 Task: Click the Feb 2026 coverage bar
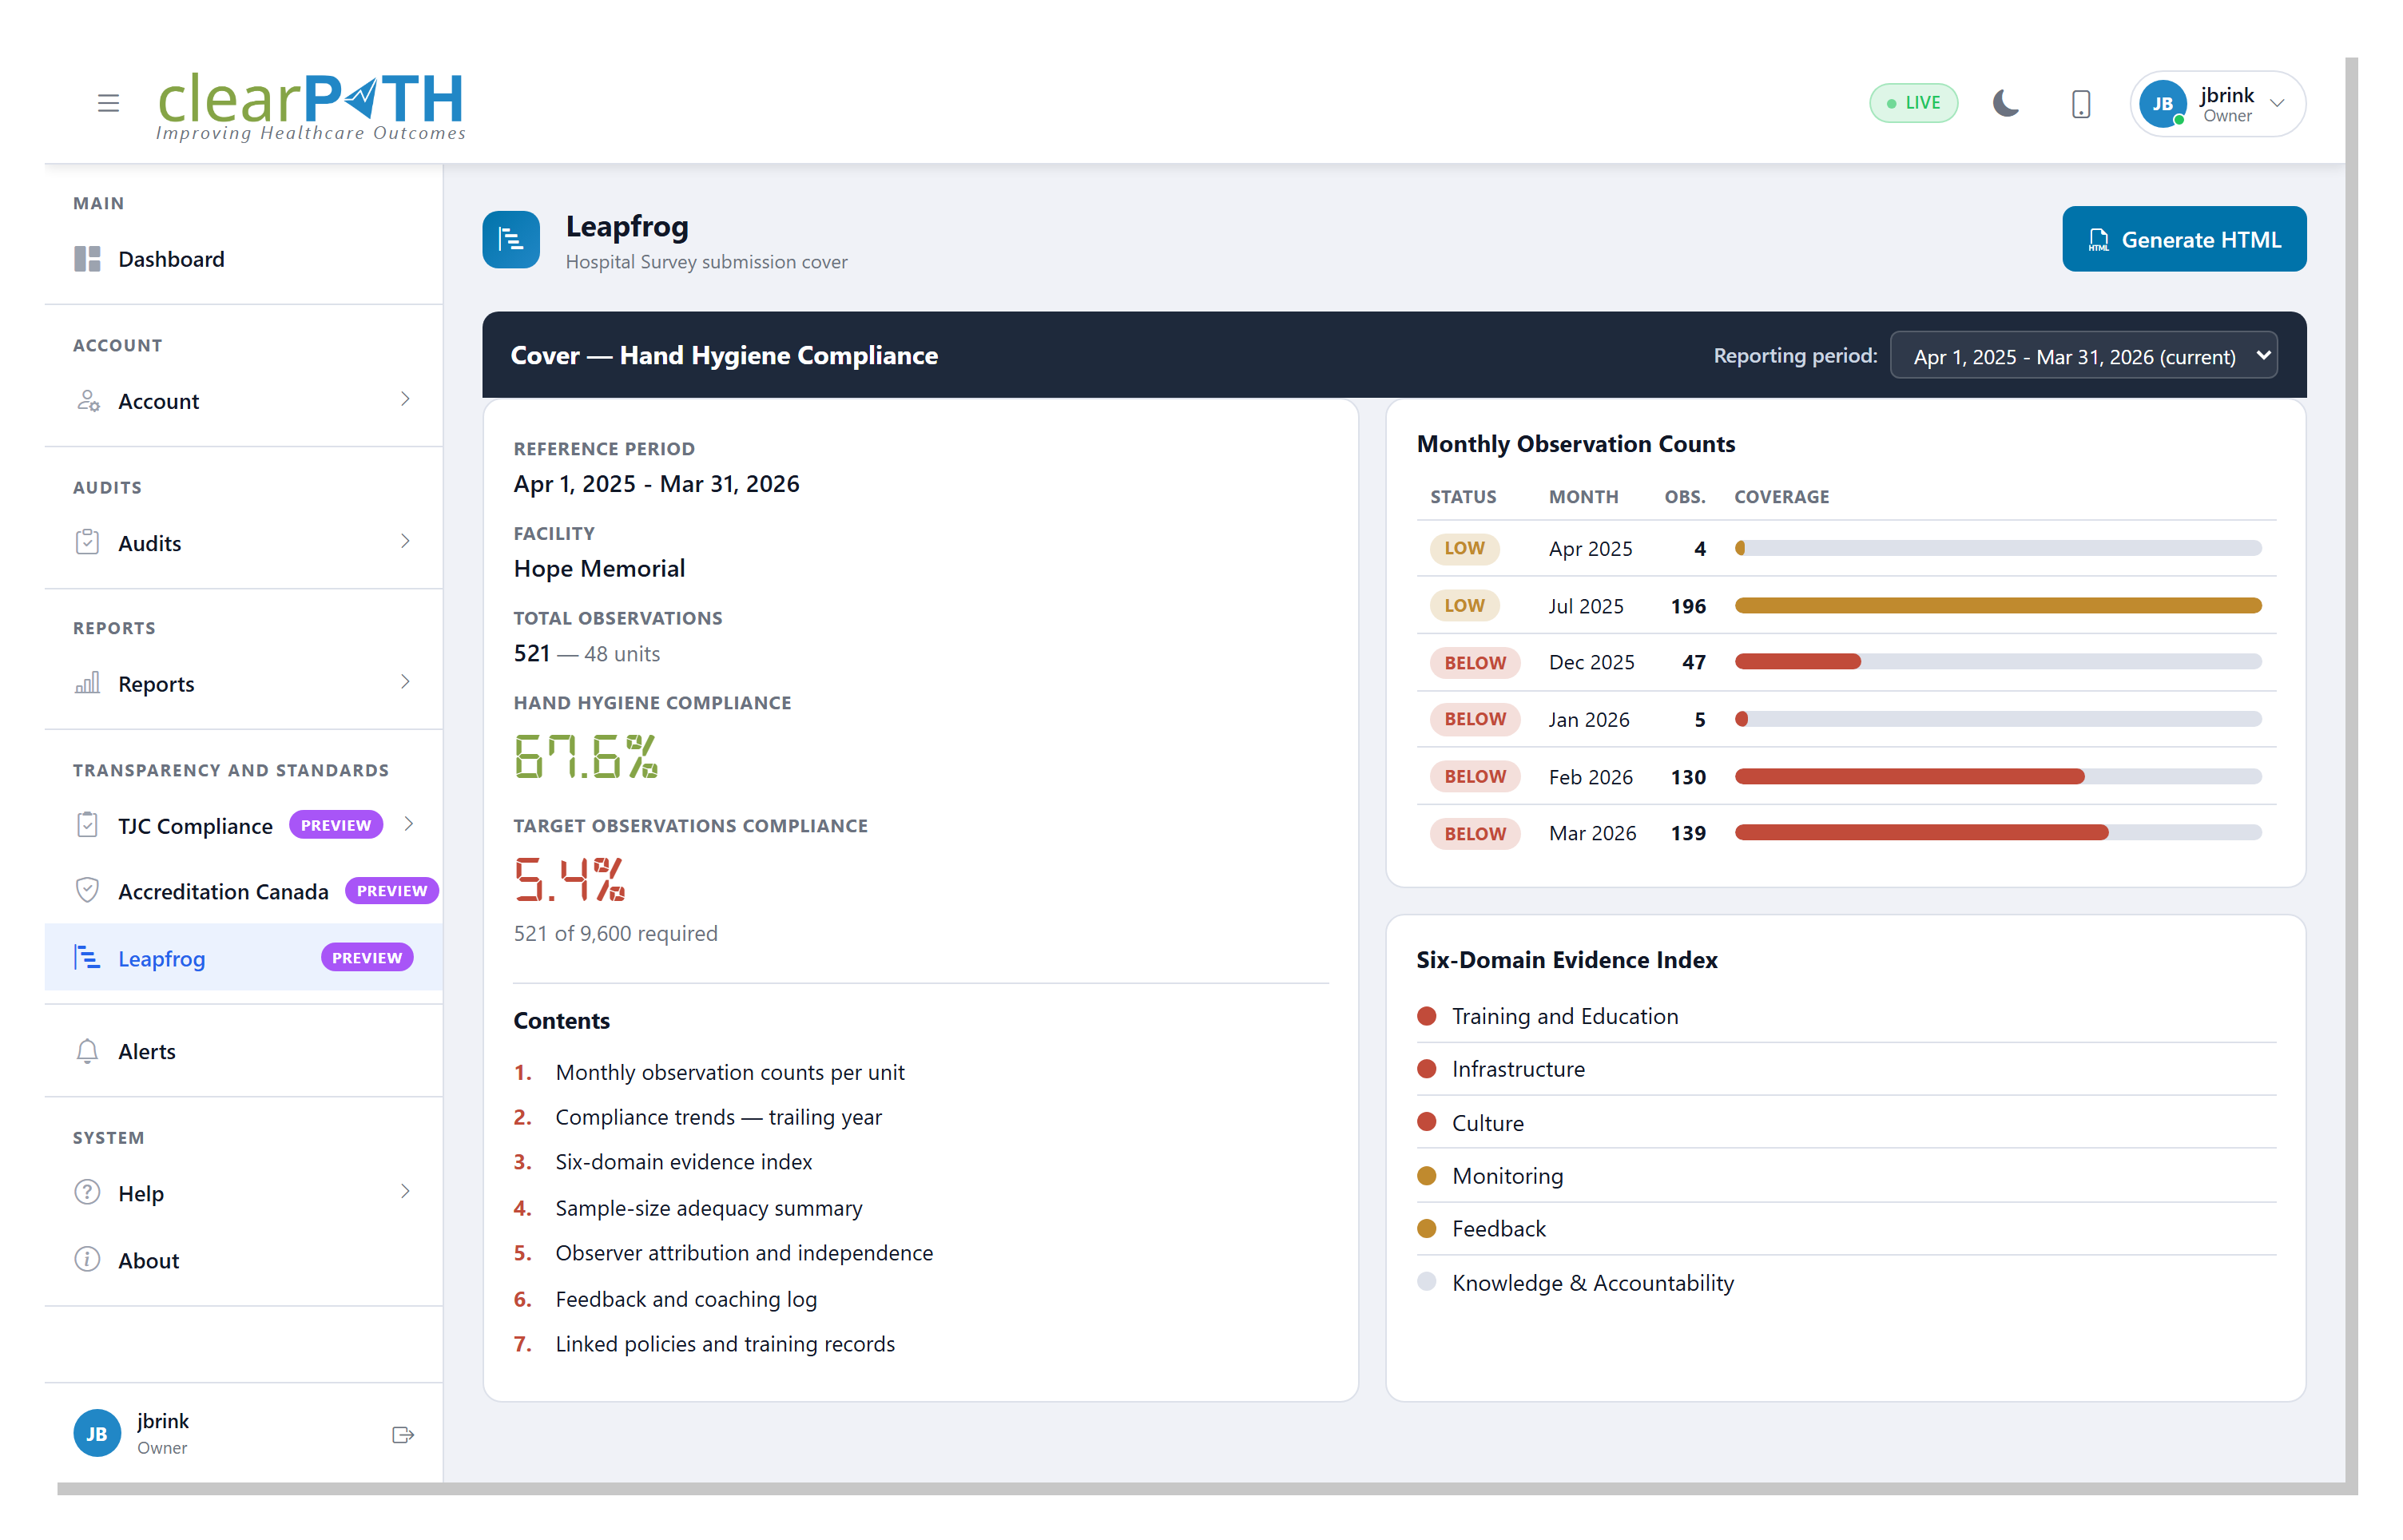(x=1998, y=776)
